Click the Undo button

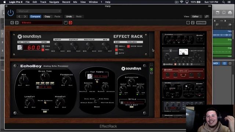point(69,16)
